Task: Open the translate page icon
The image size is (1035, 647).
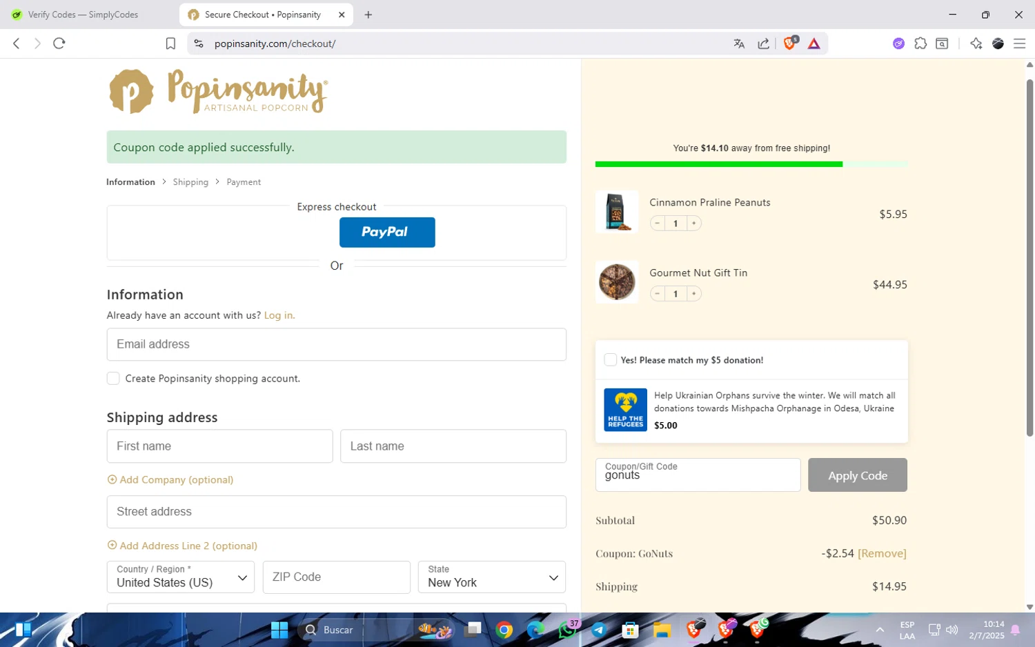Action: [x=739, y=43]
